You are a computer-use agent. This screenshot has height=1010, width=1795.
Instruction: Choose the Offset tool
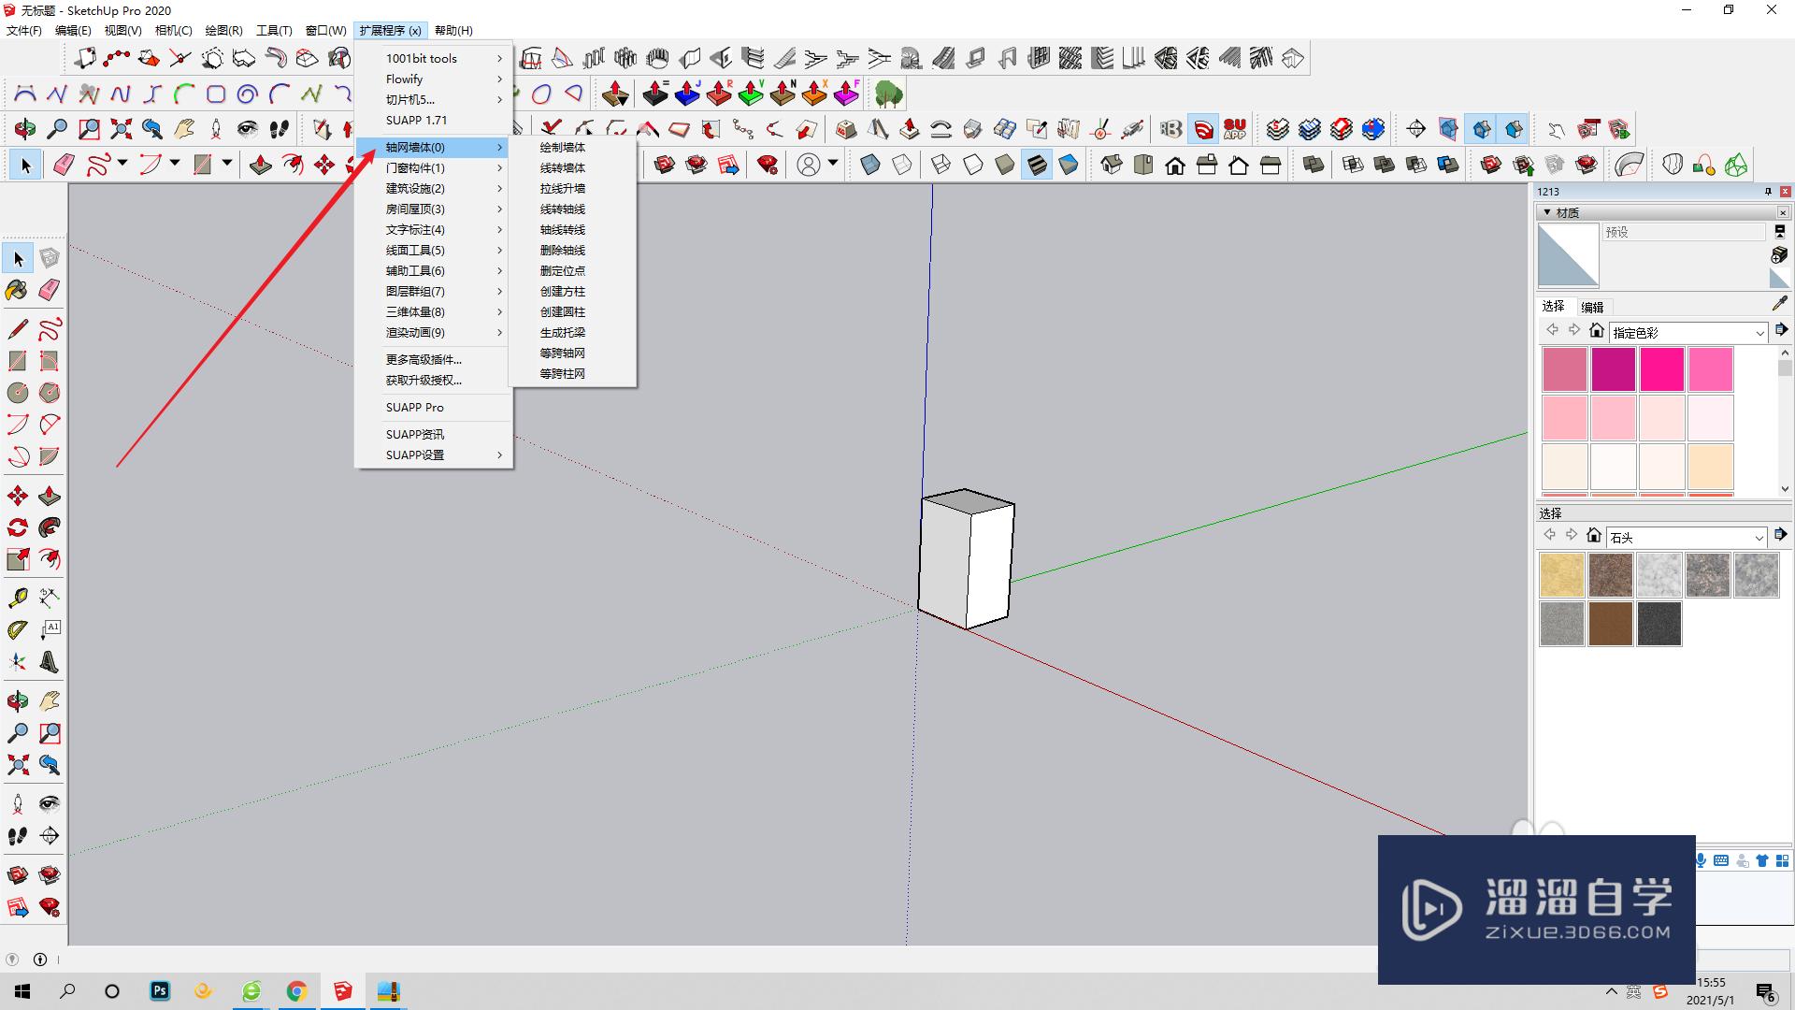tap(50, 559)
